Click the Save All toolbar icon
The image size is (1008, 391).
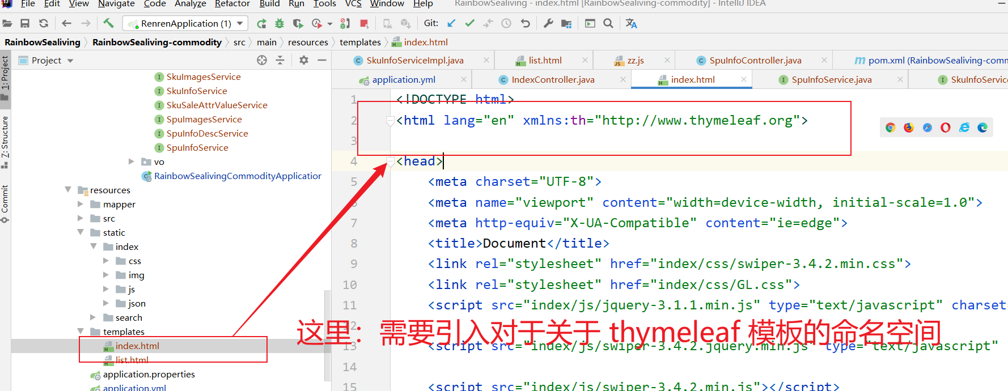pyautogui.click(x=25, y=23)
